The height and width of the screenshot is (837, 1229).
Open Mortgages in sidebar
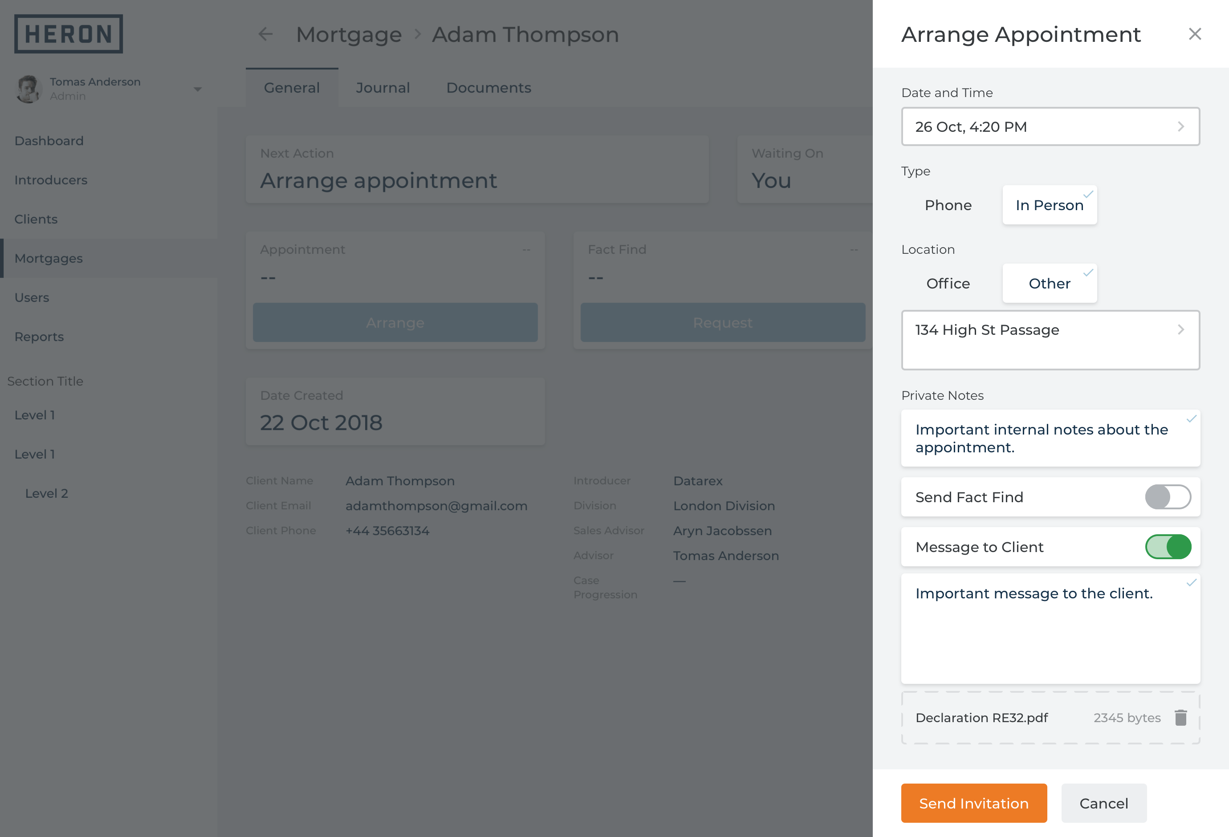pos(108,258)
